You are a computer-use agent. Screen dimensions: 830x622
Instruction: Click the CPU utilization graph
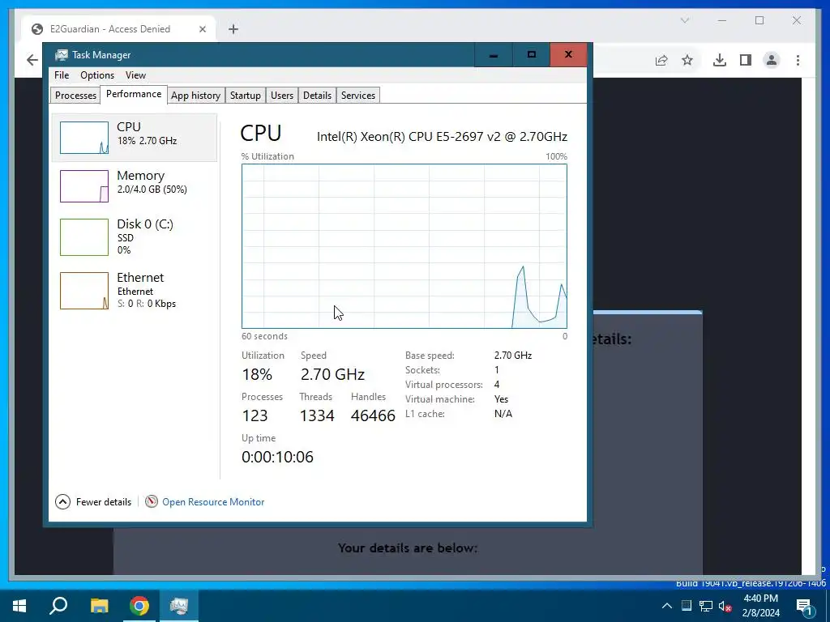[x=404, y=246]
